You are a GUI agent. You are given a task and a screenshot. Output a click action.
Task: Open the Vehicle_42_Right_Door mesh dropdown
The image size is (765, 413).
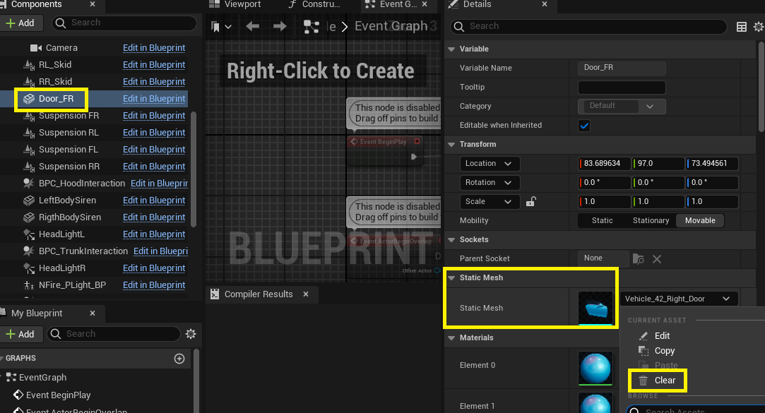click(678, 299)
